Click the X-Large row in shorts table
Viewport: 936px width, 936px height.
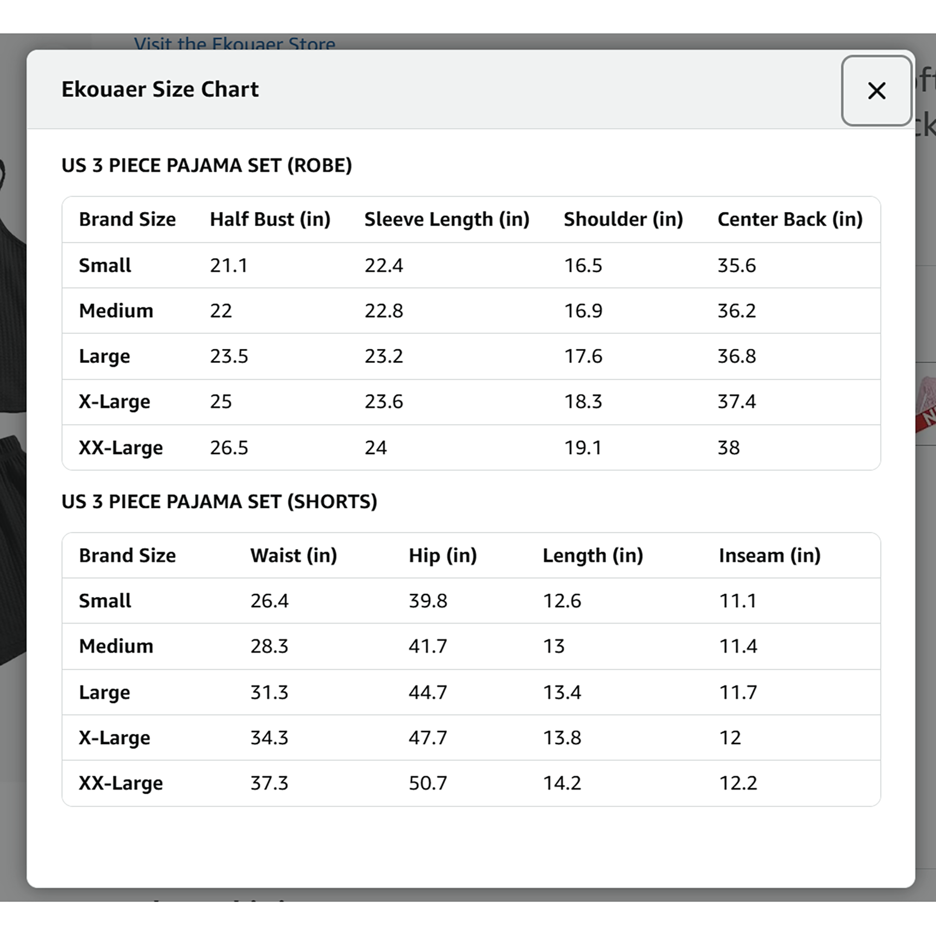click(x=471, y=737)
